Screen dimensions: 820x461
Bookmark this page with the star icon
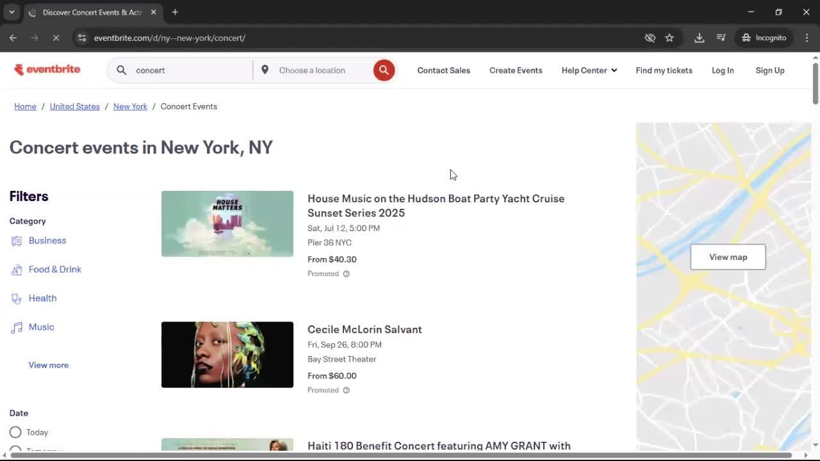[669, 38]
